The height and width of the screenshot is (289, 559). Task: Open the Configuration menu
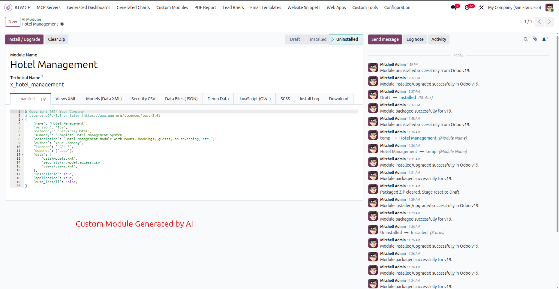397,8
